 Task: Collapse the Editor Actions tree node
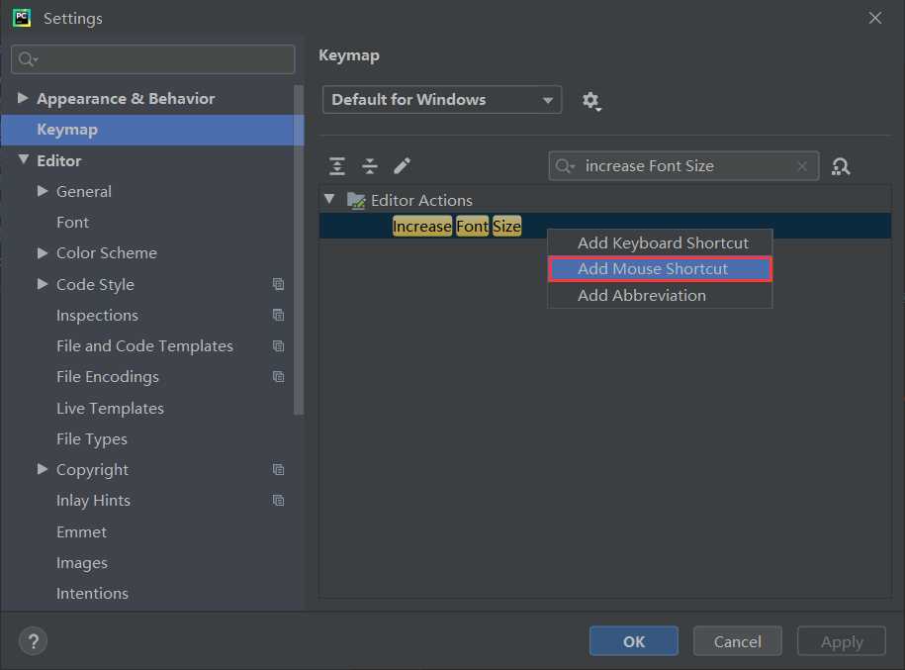(x=329, y=199)
